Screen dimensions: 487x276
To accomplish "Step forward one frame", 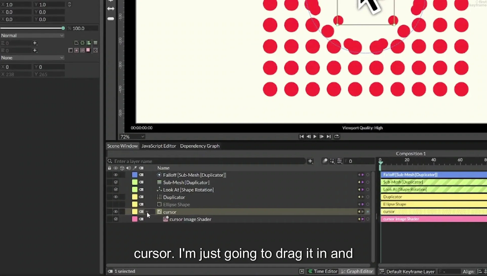I will tap(322, 136).
